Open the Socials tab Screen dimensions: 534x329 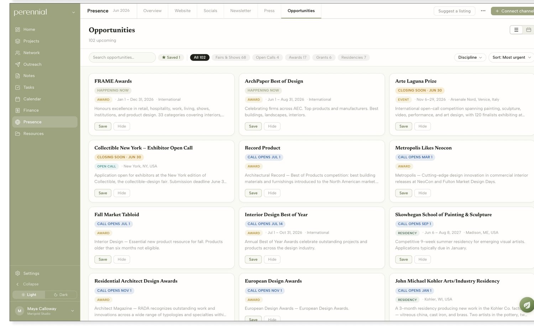tap(210, 11)
